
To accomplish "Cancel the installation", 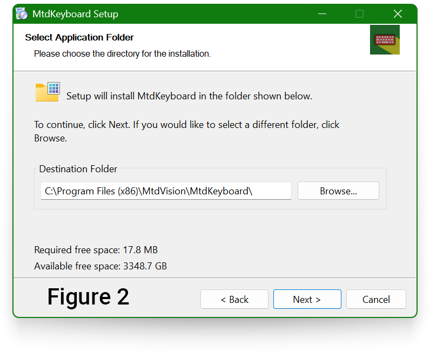I will [x=376, y=299].
